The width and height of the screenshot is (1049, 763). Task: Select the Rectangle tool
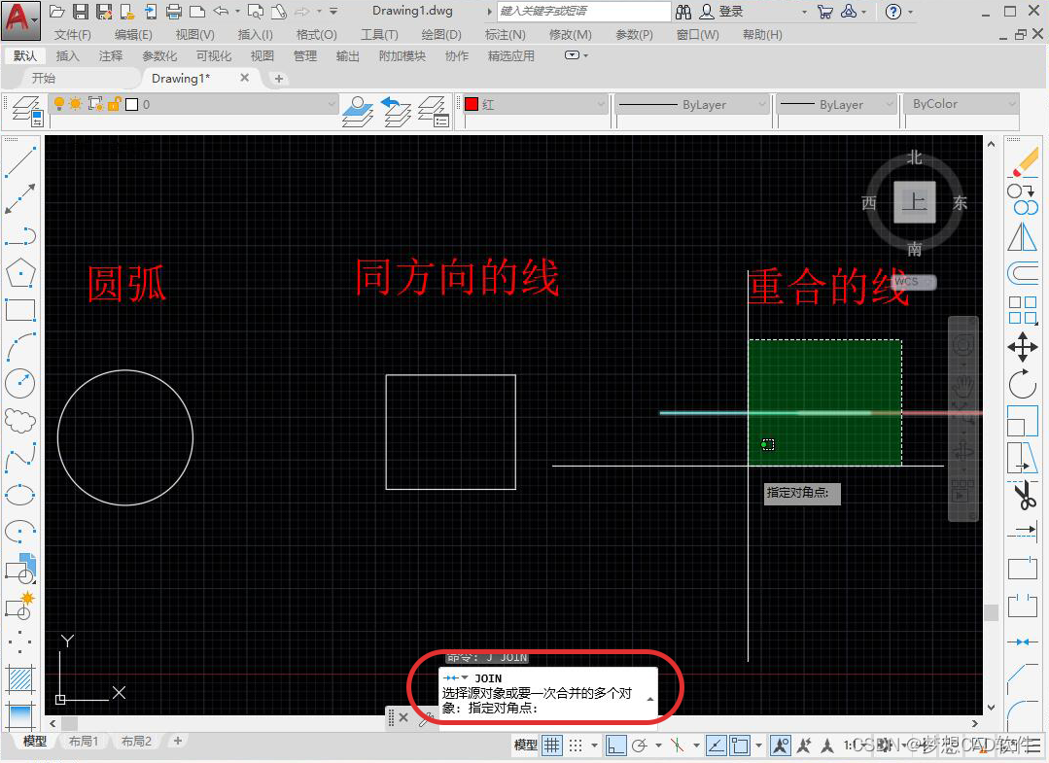[20, 310]
